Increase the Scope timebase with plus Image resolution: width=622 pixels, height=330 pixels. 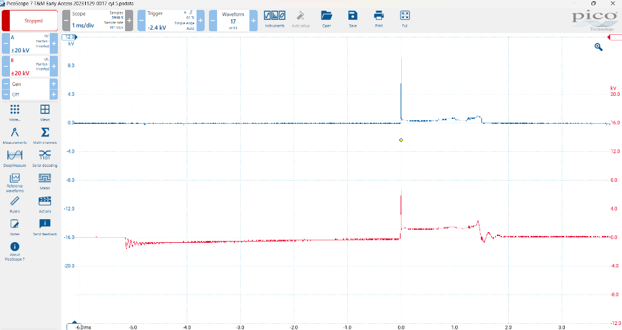129,21
